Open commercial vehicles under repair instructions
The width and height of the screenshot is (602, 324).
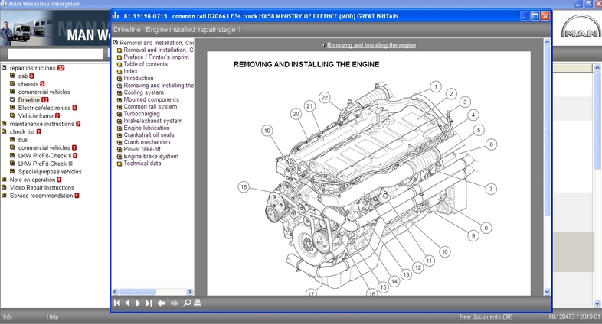tap(44, 92)
